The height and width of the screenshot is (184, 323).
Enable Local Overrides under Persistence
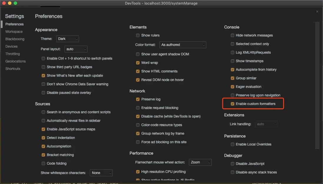click(232, 144)
